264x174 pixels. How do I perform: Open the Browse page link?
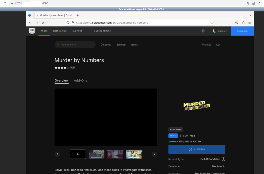pos(121,45)
